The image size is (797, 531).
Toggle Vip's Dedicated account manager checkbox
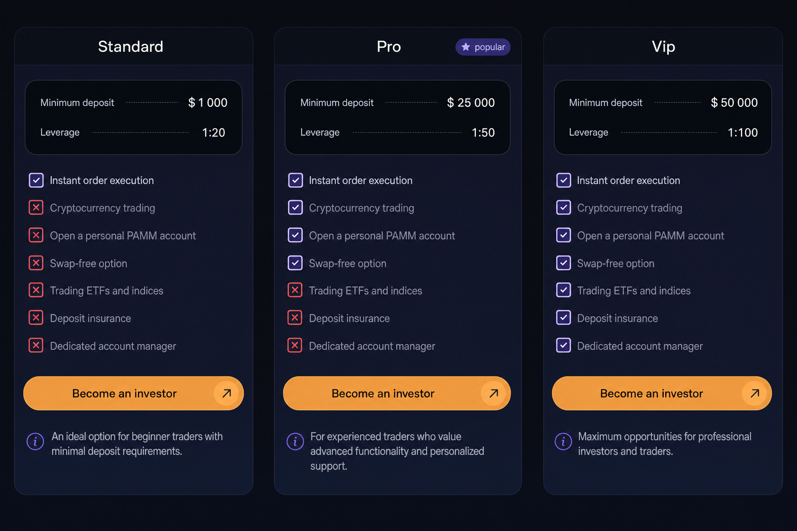[x=564, y=345]
